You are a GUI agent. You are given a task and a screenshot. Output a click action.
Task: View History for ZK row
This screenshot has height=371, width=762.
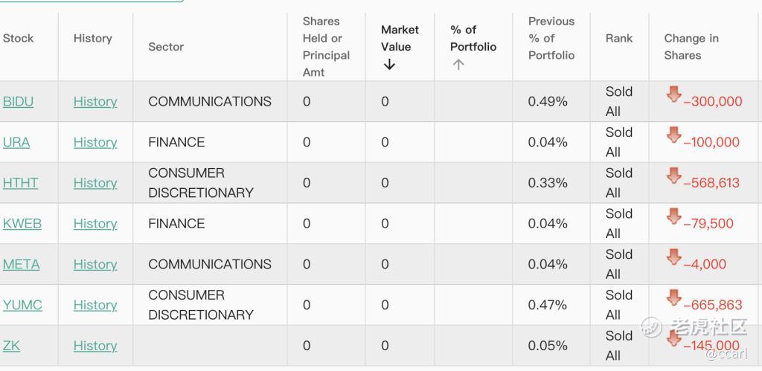95,346
